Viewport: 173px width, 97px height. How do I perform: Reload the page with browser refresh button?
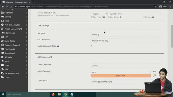click(x=11, y=6)
